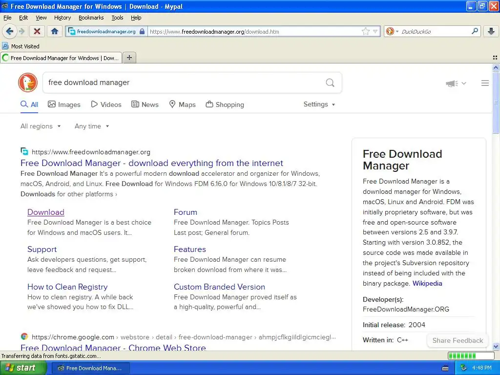The width and height of the screenshot is (500, 375).
Task: Click the DuckDuckGo duck logo
Action: (28, 83)
